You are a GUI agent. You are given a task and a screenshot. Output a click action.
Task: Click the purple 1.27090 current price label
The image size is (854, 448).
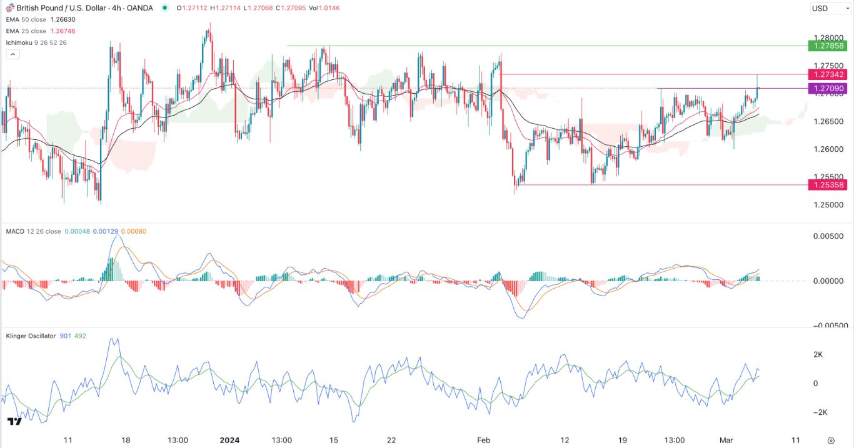click(829, 88)
